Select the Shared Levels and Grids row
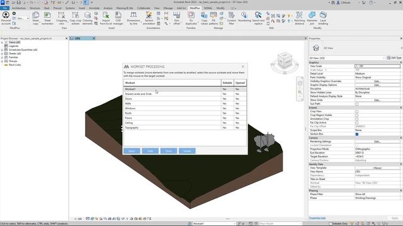This screenshot has width=403, height=226. [x=184, y=94]
